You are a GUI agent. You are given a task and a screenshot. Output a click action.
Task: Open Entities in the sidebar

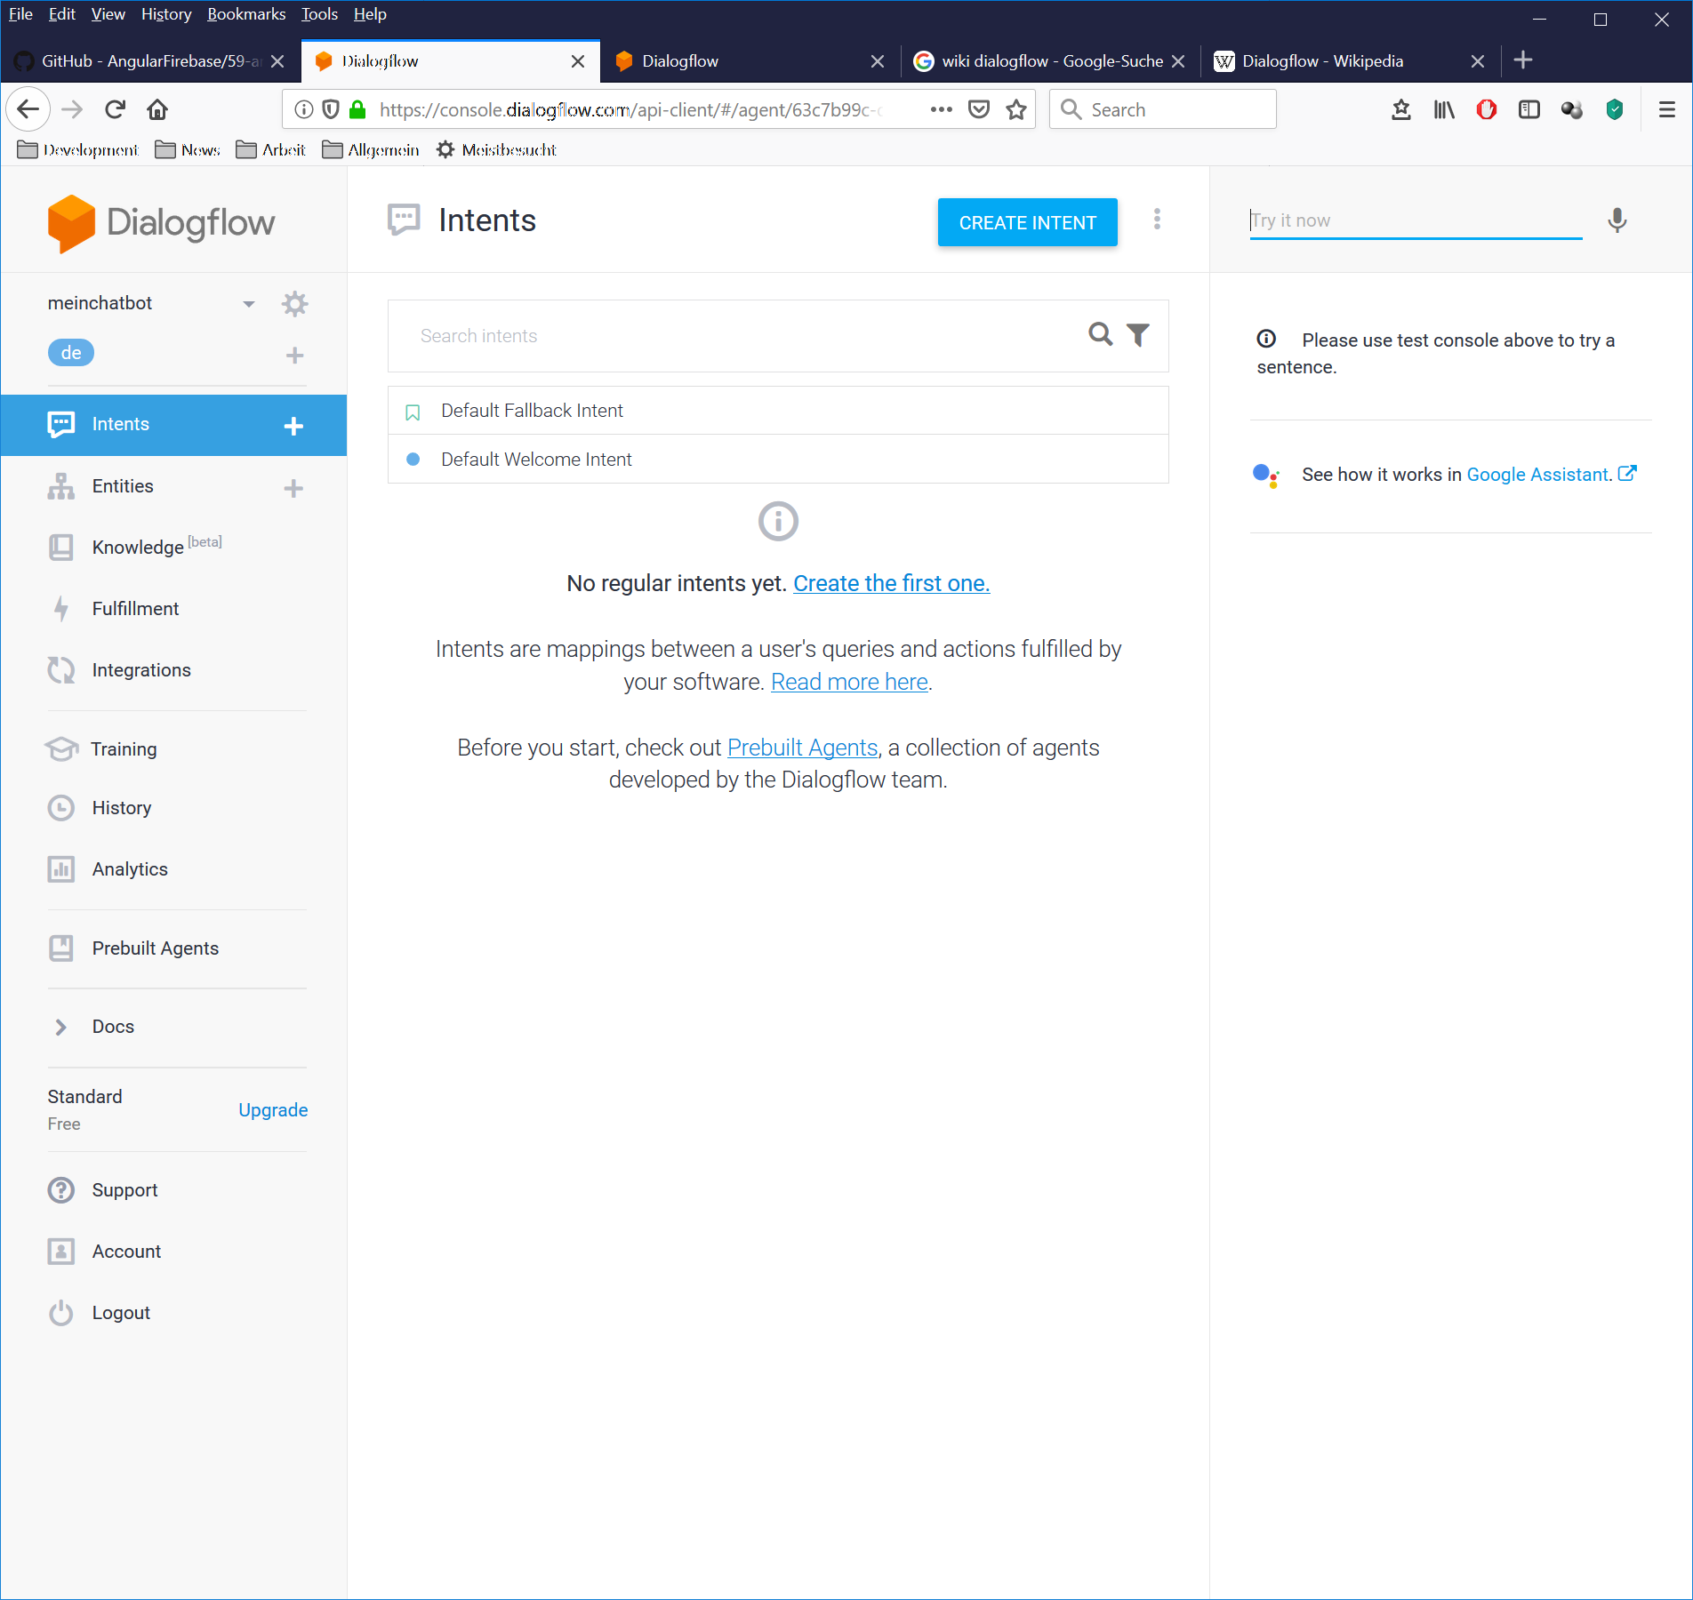point(123,486)
